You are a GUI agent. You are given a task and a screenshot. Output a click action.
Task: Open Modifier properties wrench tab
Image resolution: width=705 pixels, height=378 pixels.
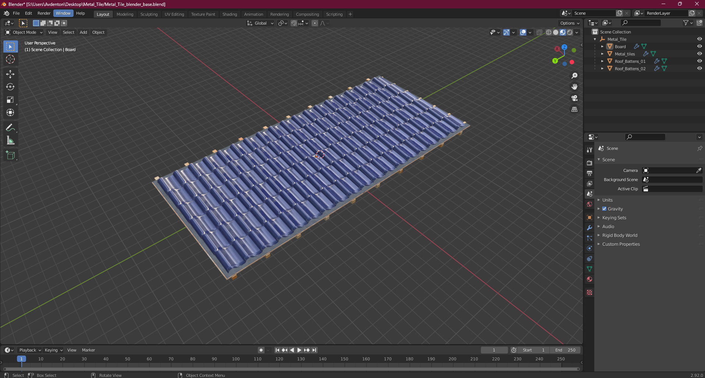(x=590, y=228)
